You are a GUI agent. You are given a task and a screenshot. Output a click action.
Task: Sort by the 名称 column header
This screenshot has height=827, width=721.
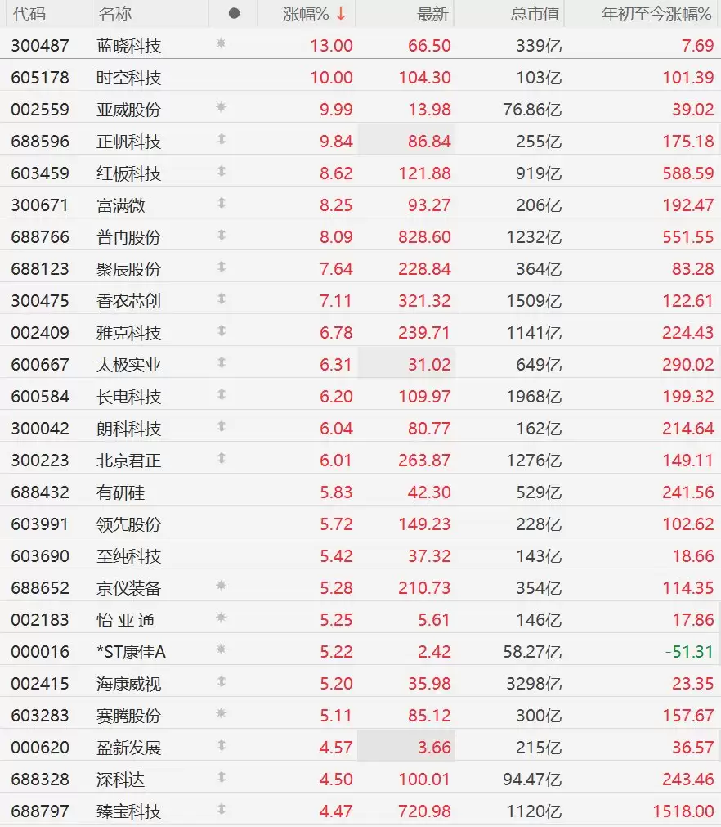(115, 14)
